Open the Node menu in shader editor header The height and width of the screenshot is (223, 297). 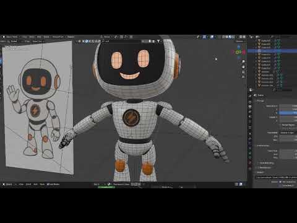42,184
